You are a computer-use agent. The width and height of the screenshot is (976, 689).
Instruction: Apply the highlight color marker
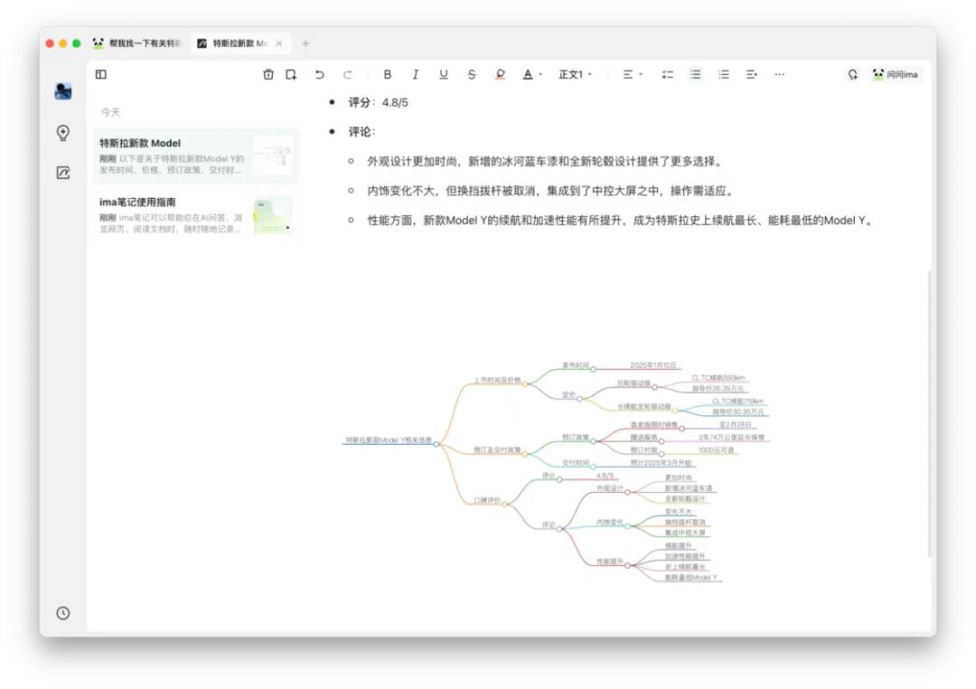coord(500,74)
